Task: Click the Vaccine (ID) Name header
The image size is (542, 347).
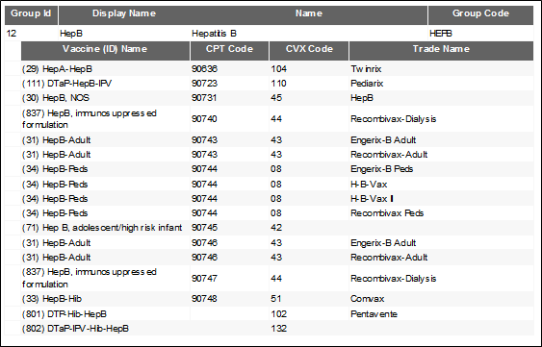Action: pos(105,50)
